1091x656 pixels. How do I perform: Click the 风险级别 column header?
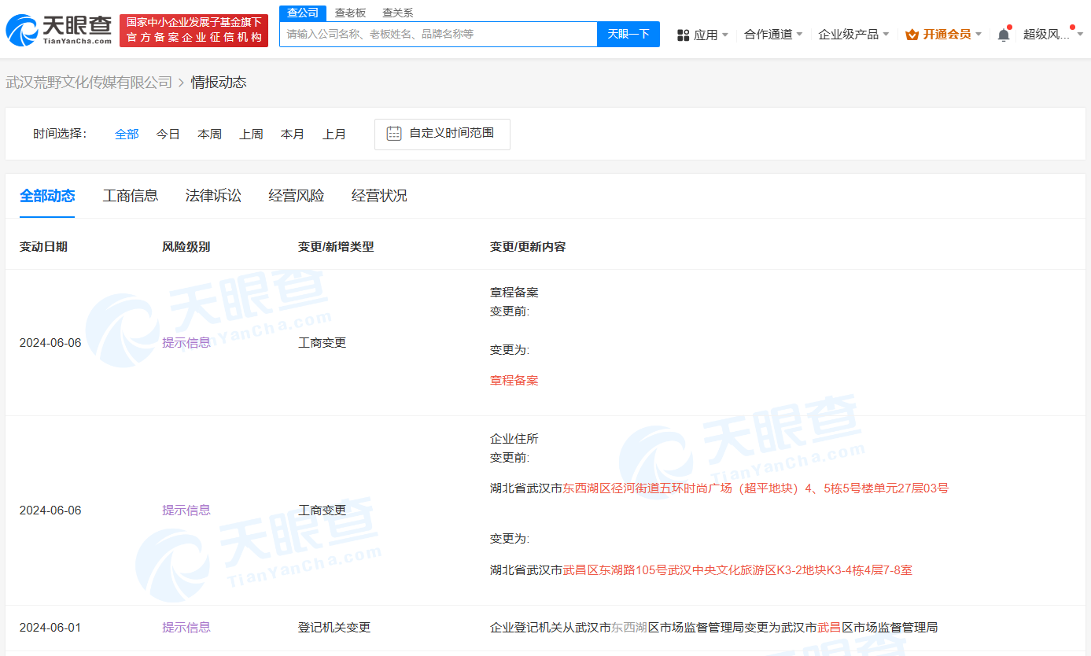[x=186, y=247]
